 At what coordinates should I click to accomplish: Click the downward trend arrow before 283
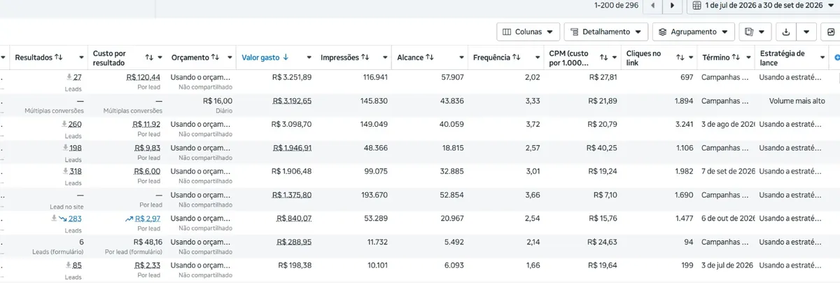64,219
